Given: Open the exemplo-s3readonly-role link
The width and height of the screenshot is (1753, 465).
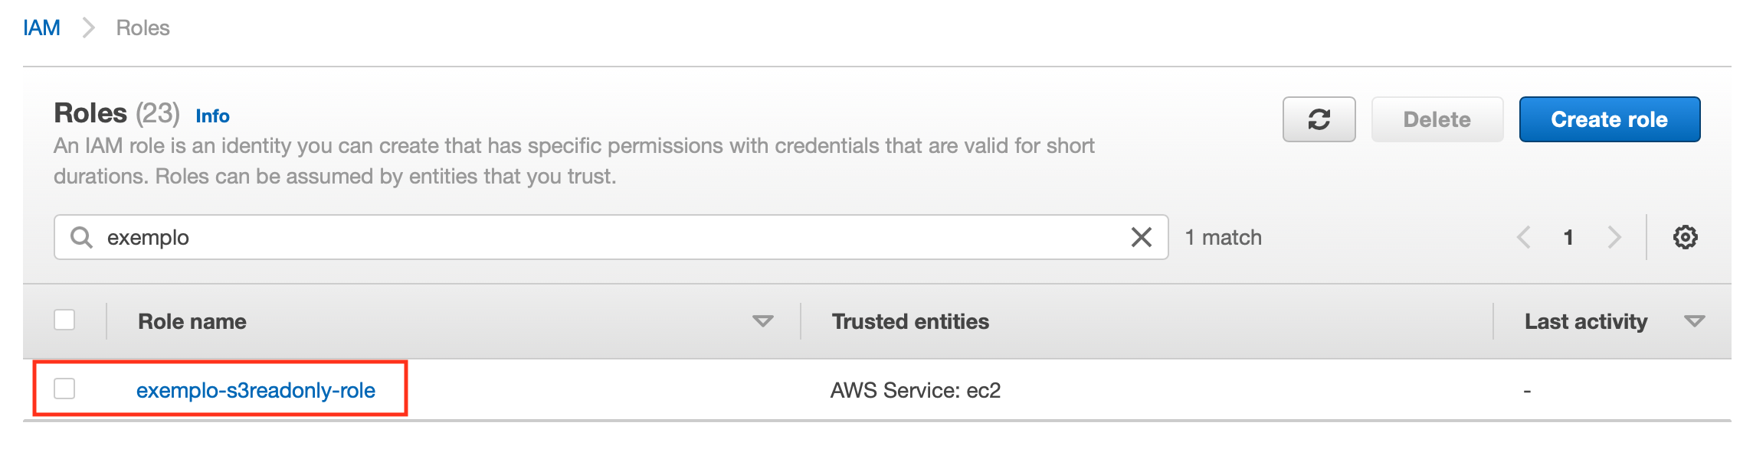Looking at the screenshot, I should (x=256, y=391).
